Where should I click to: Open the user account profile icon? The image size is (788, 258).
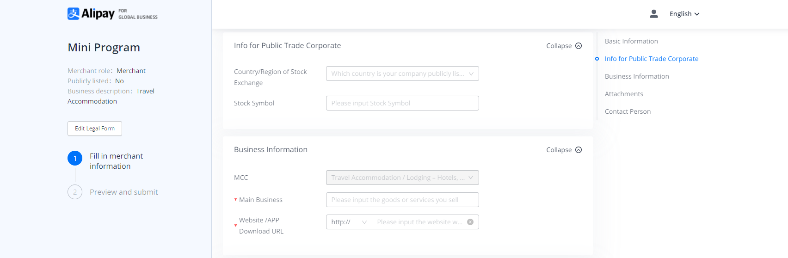tap(653, 14)
